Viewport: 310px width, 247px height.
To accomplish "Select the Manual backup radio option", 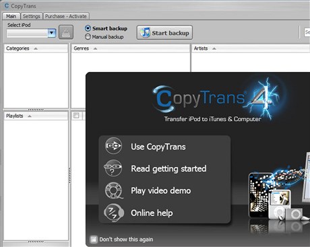I will pos(88,36).
